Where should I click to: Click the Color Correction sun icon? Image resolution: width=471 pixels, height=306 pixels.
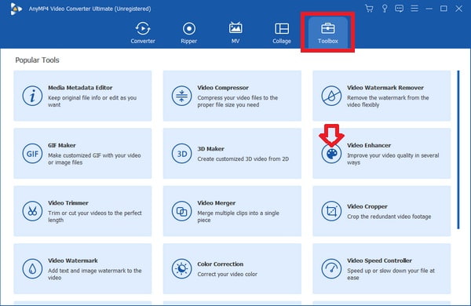(x=181, y=269)
